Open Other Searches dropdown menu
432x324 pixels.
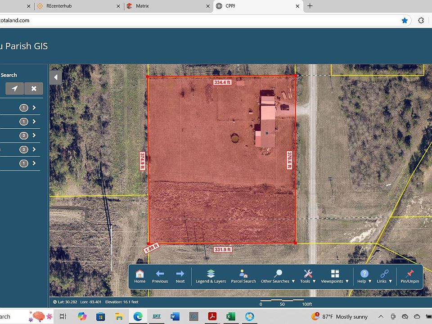[278, 276]
